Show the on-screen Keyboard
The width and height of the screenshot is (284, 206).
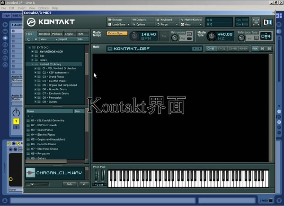coord(166,19)
